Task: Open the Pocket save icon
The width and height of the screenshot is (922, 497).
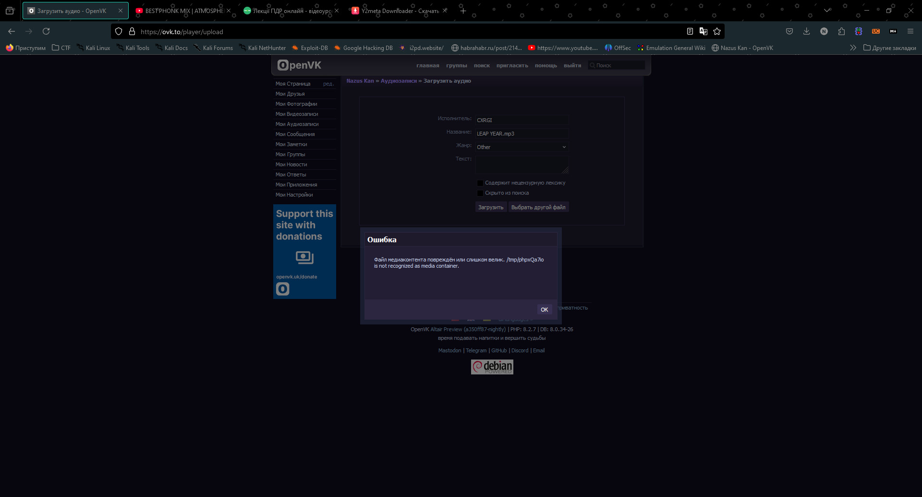Action: pos(789,31)
